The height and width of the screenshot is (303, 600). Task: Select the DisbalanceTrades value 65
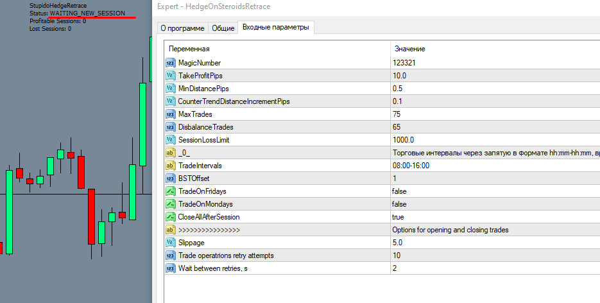pos(397,127)
